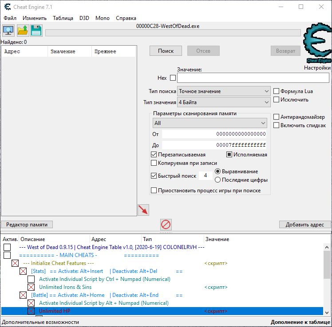Click the open folder icon
The image size is (332, 327).
click(23, 31)
